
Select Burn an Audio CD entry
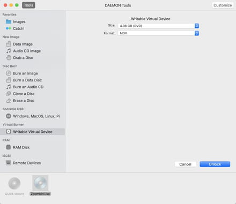pos(28,87)
